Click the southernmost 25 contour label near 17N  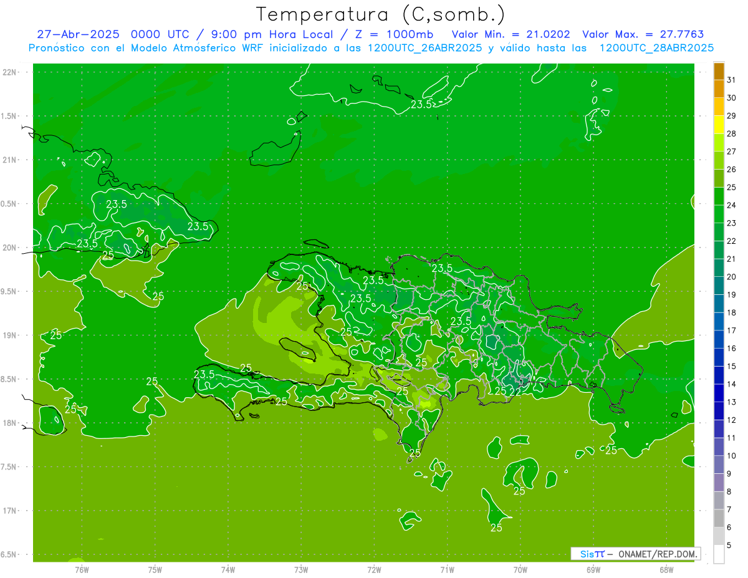(497, 527)
